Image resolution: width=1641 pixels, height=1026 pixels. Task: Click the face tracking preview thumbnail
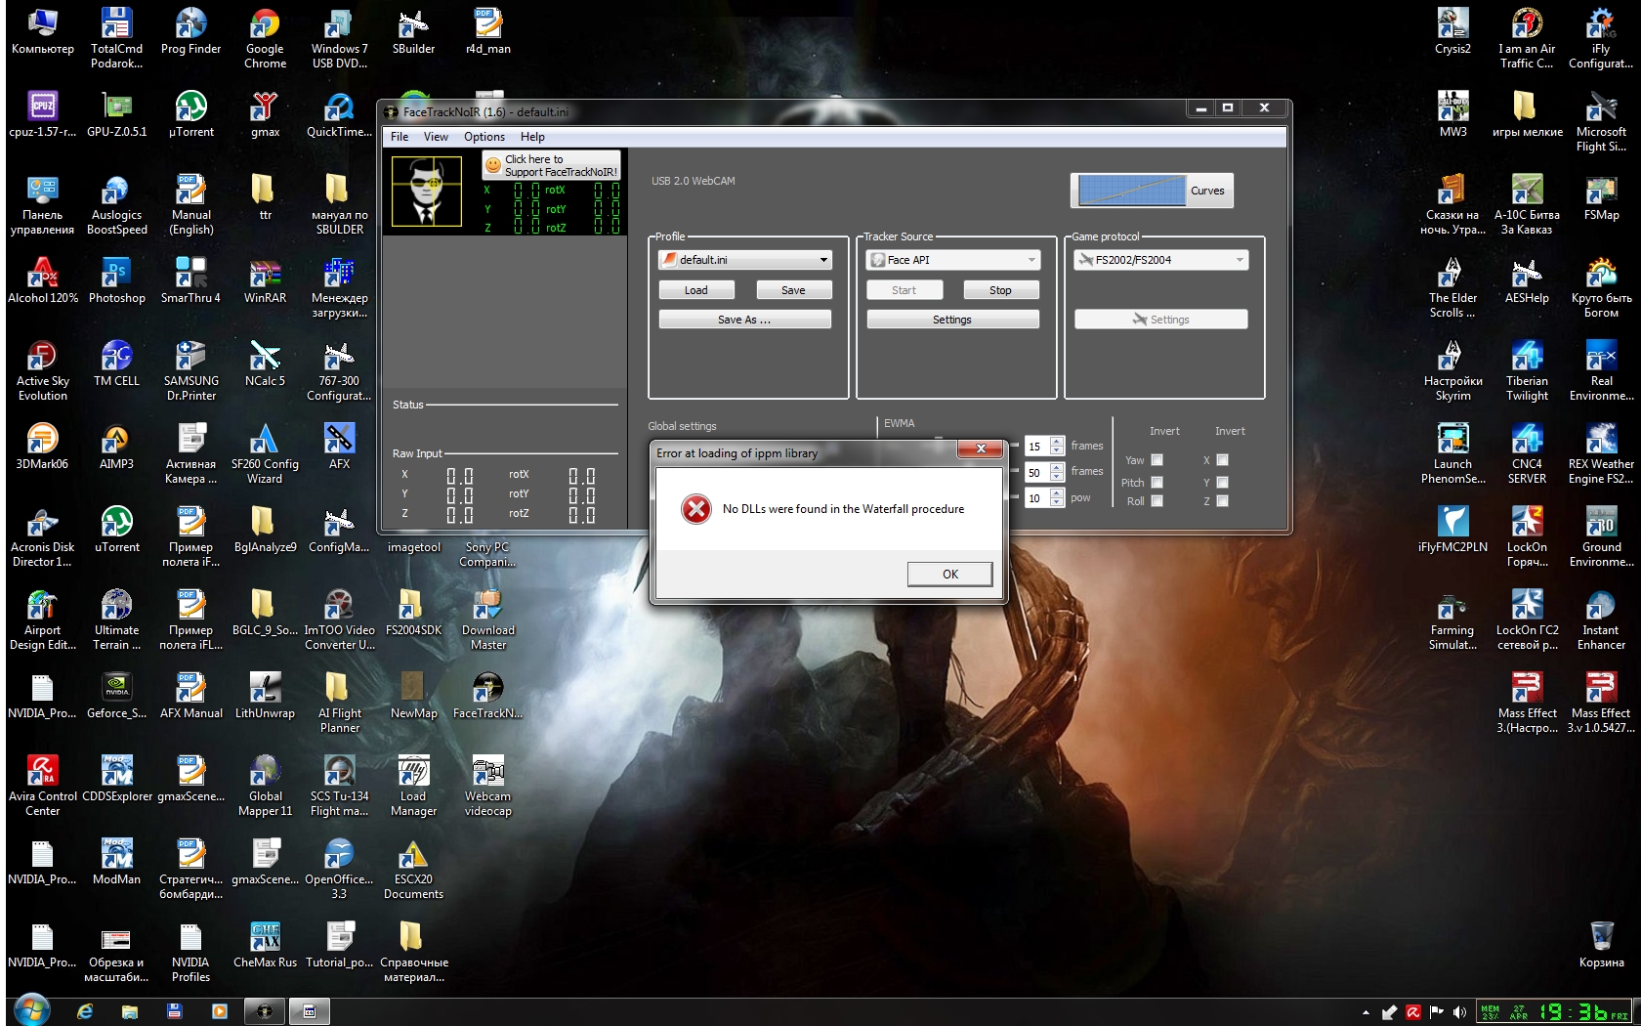tap(427, 192)
